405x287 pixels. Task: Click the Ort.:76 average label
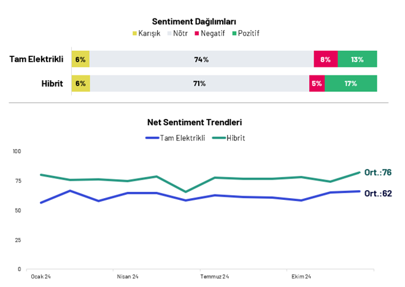pos(378,172)
